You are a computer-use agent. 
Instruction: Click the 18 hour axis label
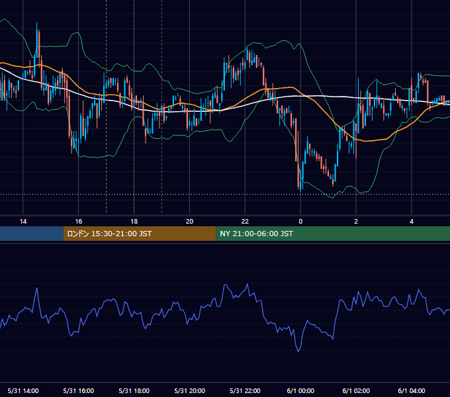coord(134,222)
